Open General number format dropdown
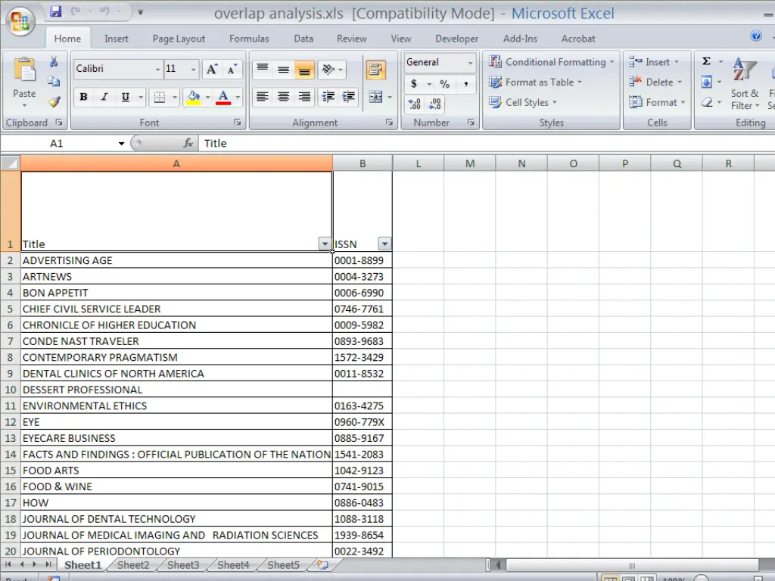 pos(470,63)
